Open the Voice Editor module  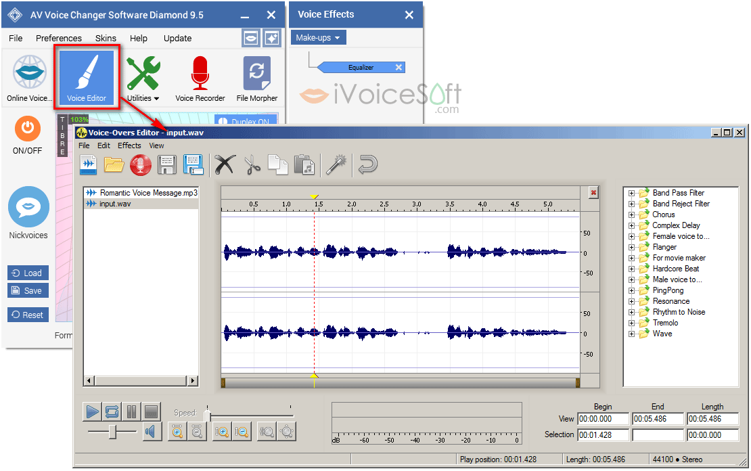coord(86,77)
